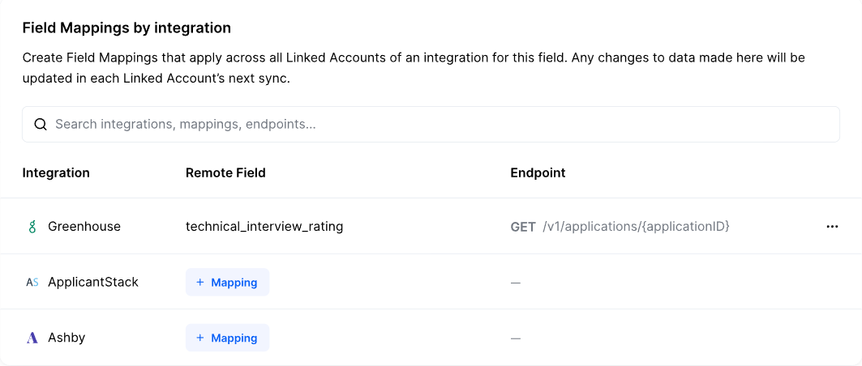The image size is (862, 366).
Task: Select the Greenhouse integration name
Action: click(x=84, y=227)
